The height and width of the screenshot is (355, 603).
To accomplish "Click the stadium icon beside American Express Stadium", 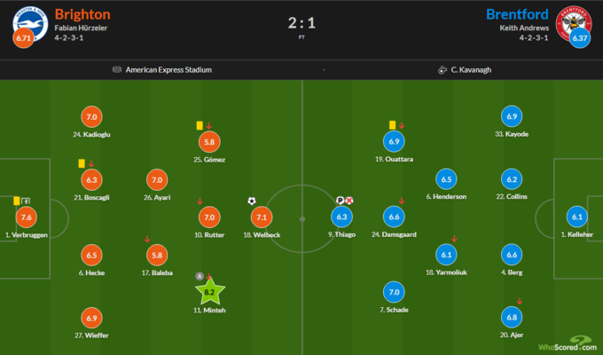I will tap(117, 69).
